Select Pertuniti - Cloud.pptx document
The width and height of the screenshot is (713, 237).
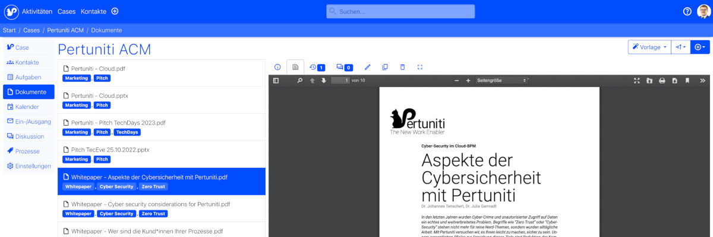[x=162, y=100]
